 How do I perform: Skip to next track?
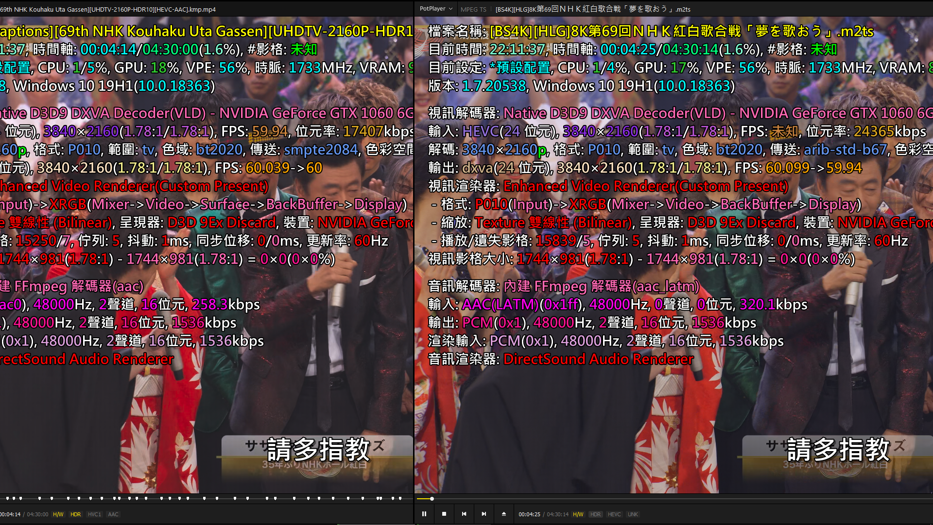pos(484,514)
